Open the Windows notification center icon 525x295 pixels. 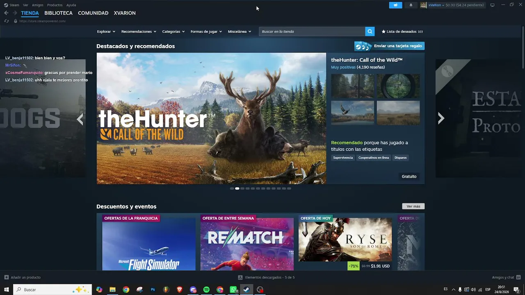[x=516, y=290]
